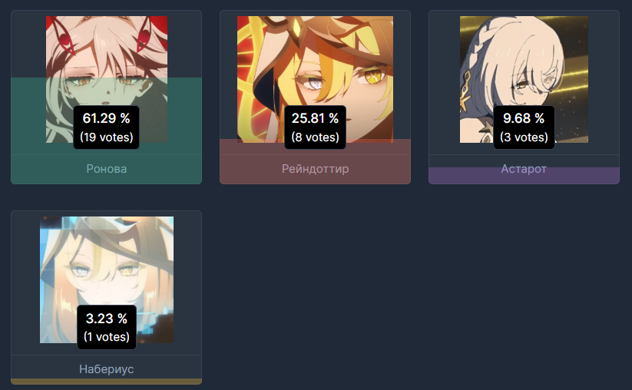Click the Набериус character portrait

click(107, 279)
